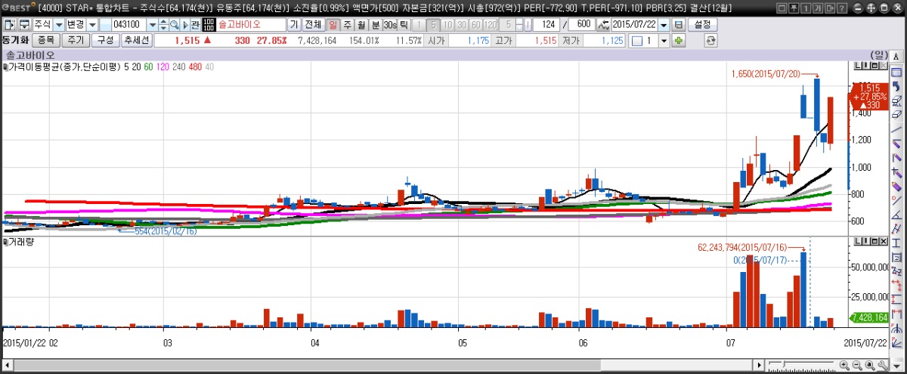Click the save icon beside the date field
Screen dimensions: 907x374
click(678, 25)
